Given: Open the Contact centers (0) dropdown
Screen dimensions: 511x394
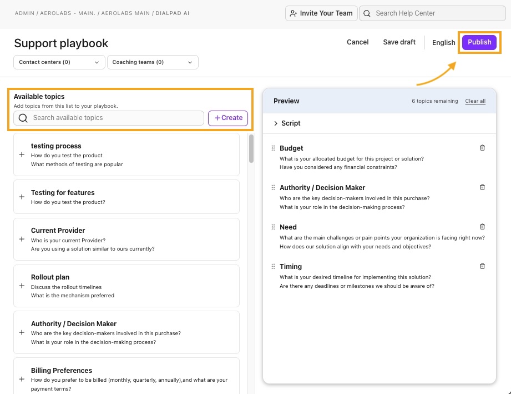Looking at the screenshot, I should click(x=59, y=62).
